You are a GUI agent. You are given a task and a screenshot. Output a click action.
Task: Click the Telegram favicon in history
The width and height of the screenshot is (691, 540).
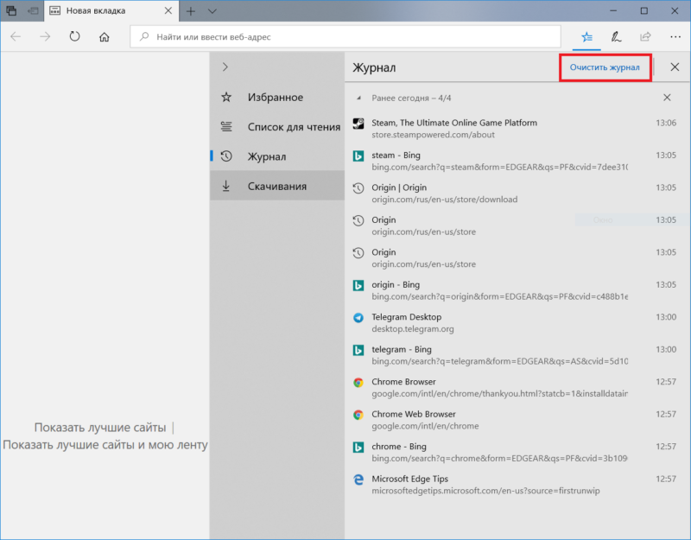click(358, 317)
